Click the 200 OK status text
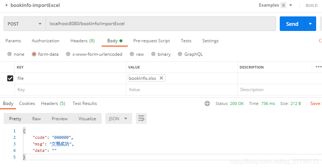The image size is (322, 168). click(x=237, y=103)
